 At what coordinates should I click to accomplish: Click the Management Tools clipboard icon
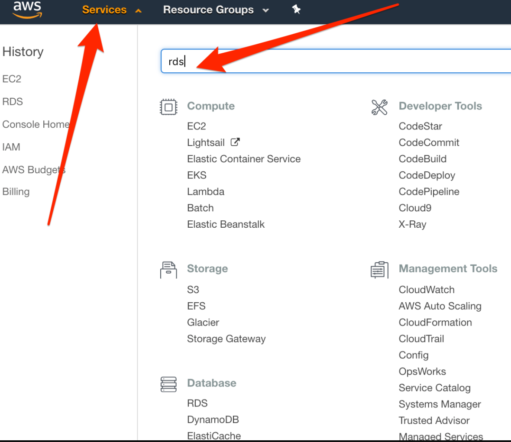click(380, 270)
